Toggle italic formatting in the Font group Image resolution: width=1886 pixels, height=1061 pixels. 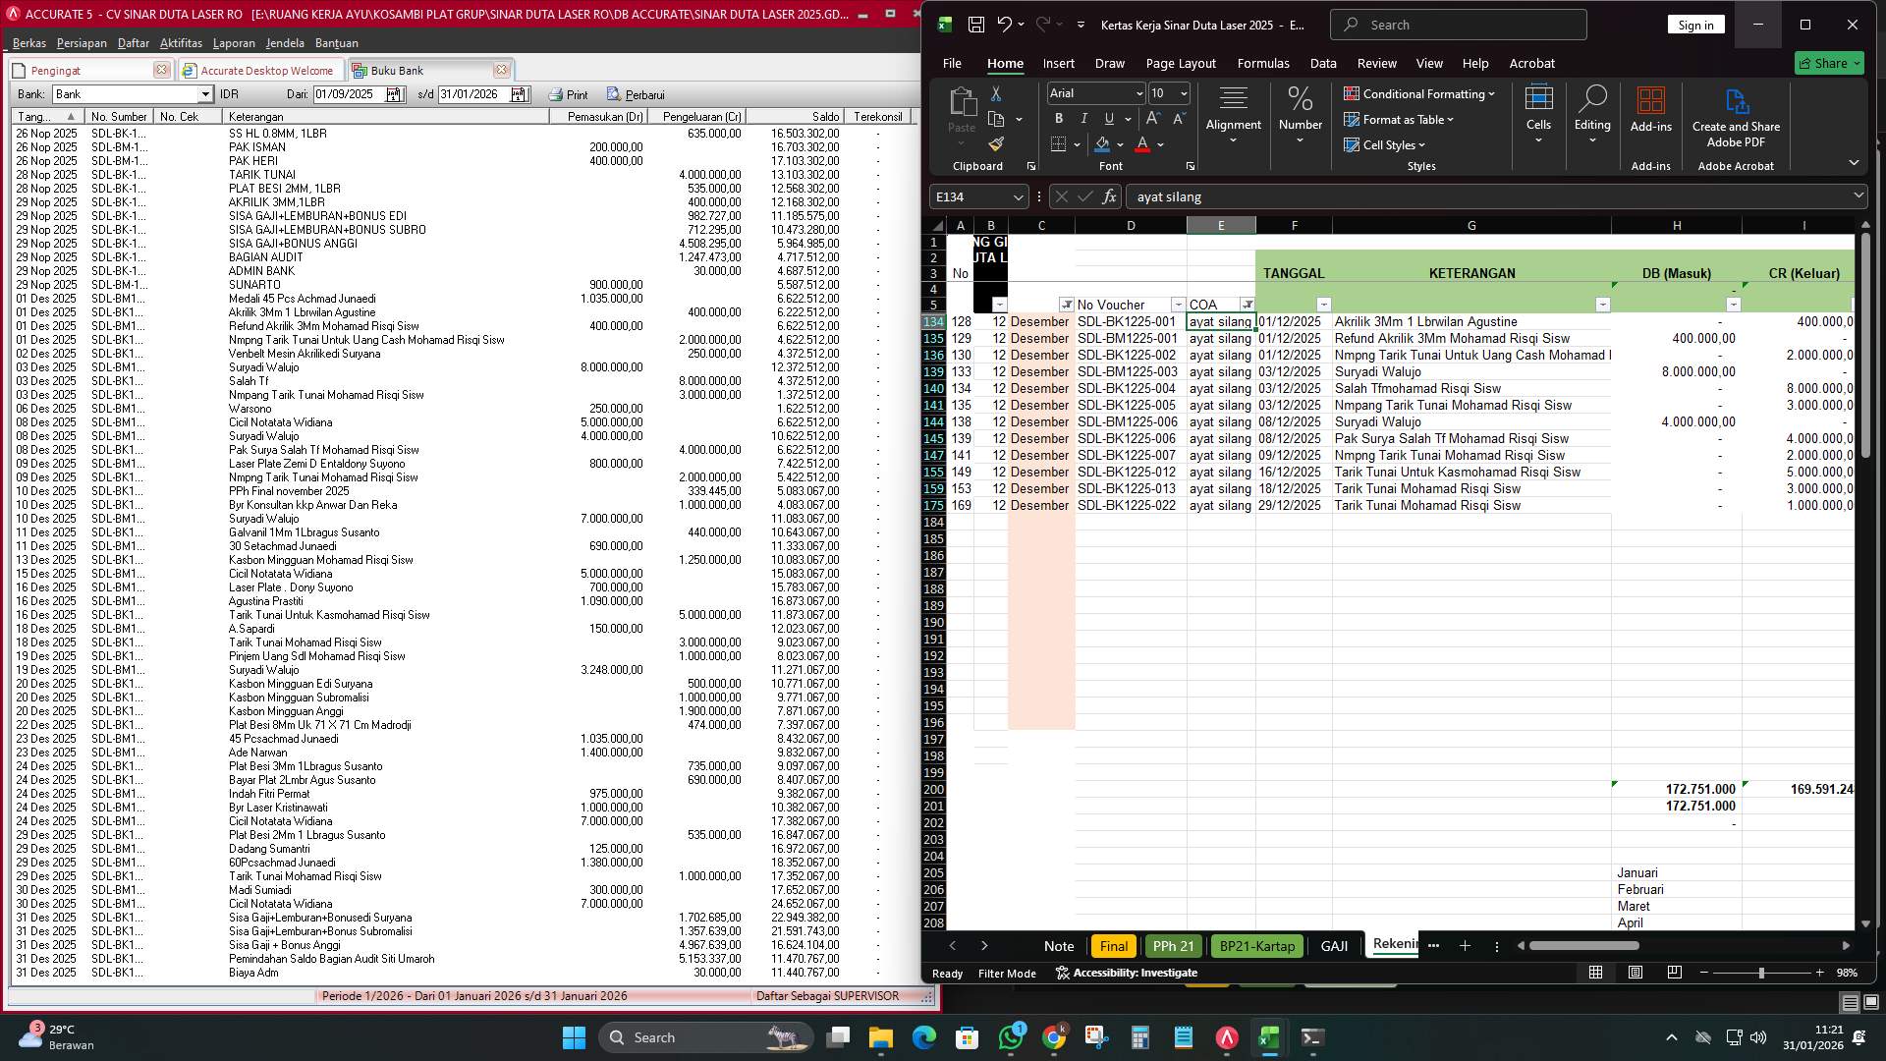coord(1083,118)
